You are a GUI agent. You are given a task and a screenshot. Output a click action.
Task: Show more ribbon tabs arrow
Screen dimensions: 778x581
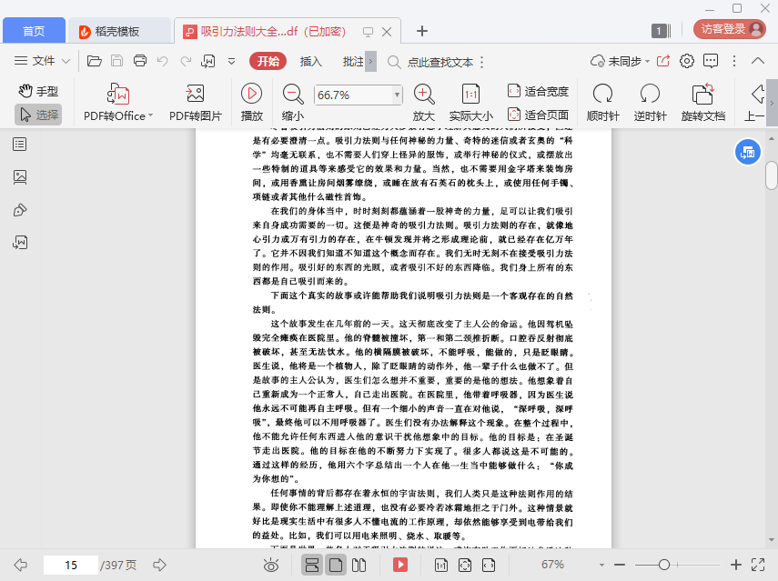[x=370, y=62]
